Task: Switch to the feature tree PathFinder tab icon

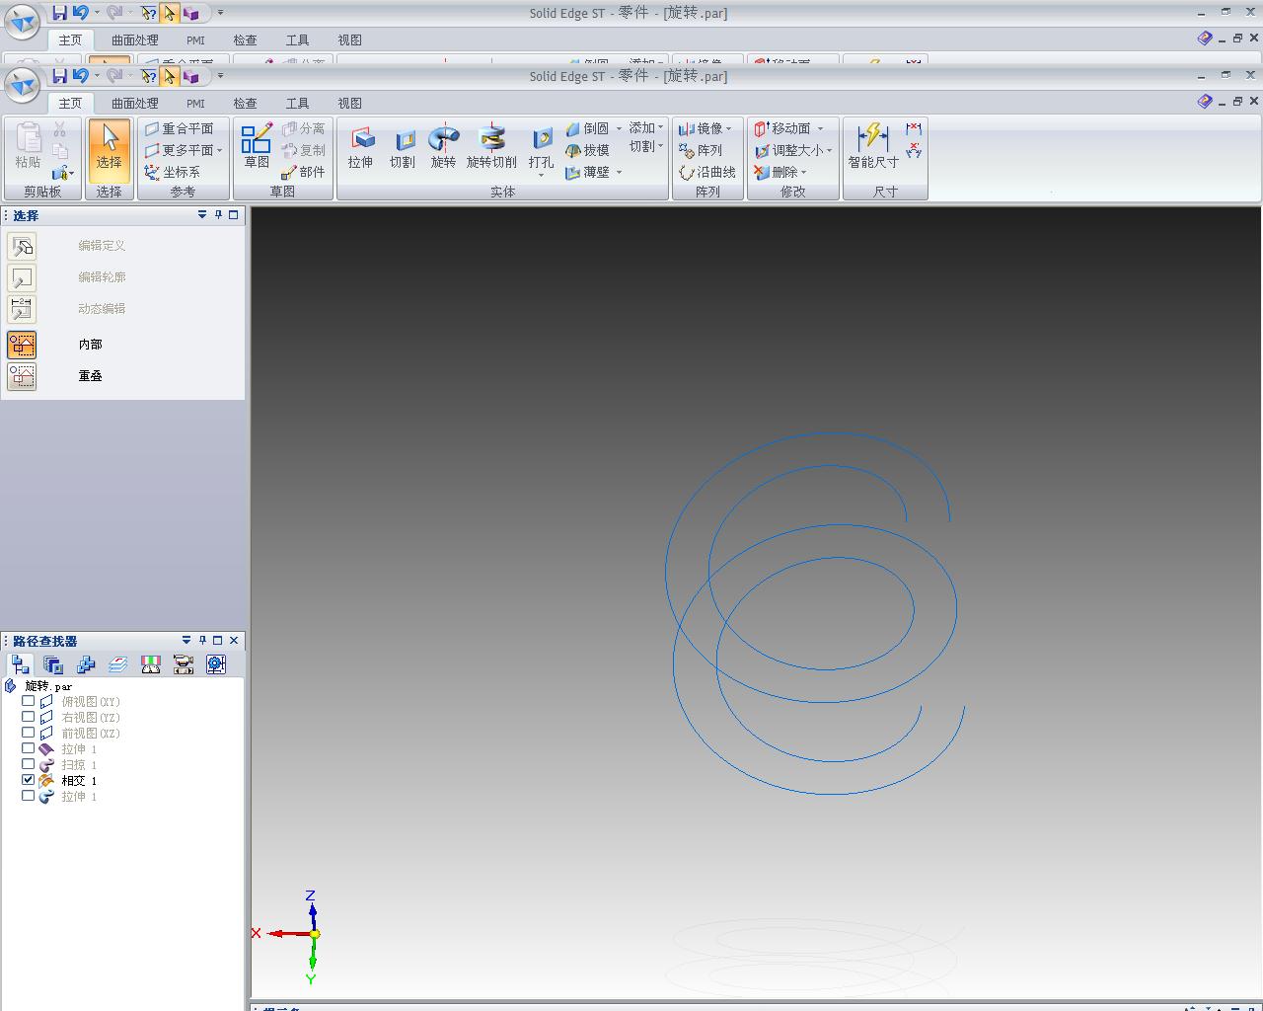Action: [21, 664]
